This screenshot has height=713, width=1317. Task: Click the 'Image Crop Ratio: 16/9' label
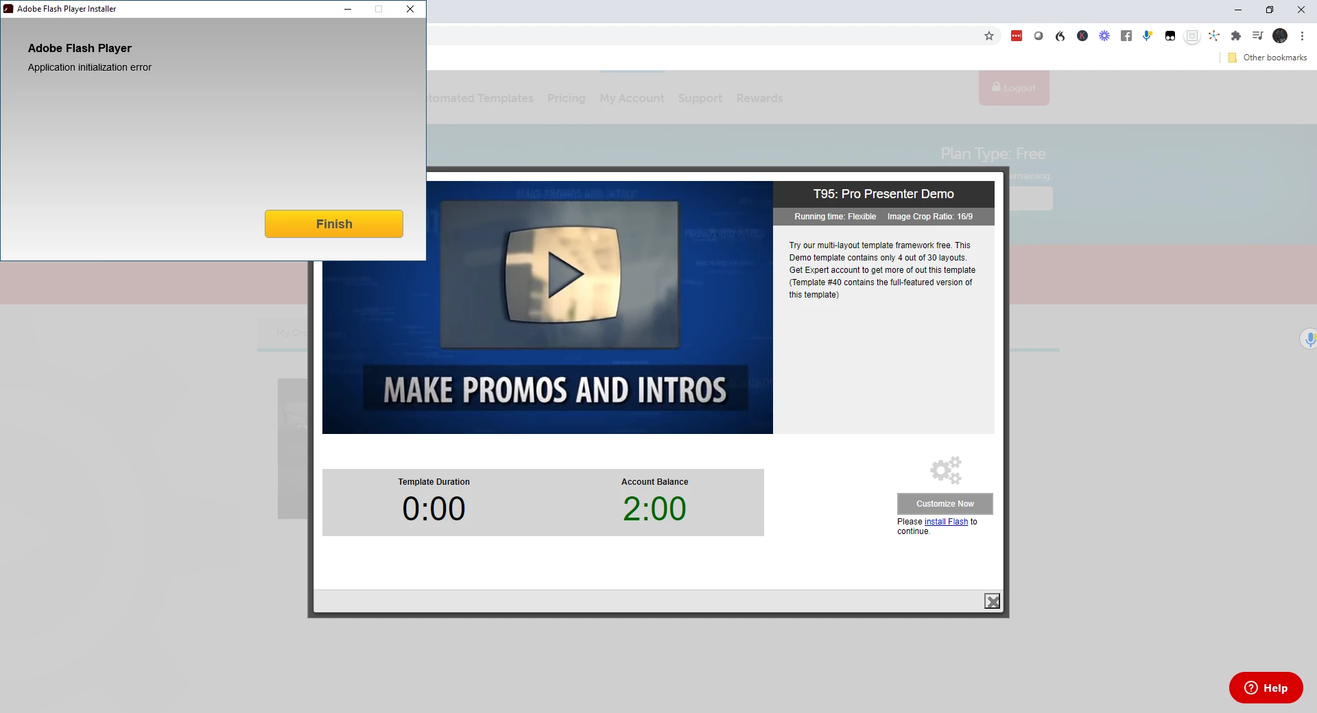click(x=929, y=217)
